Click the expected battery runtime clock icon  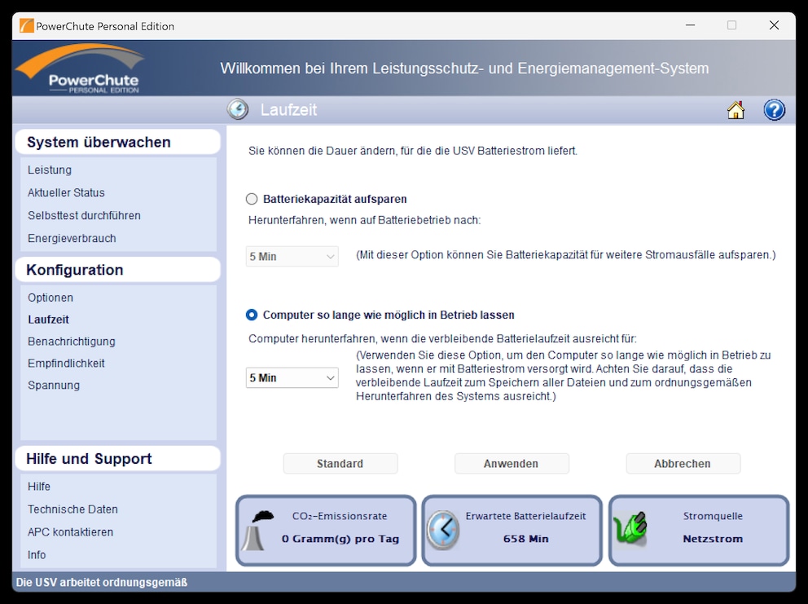coord(442,530)
